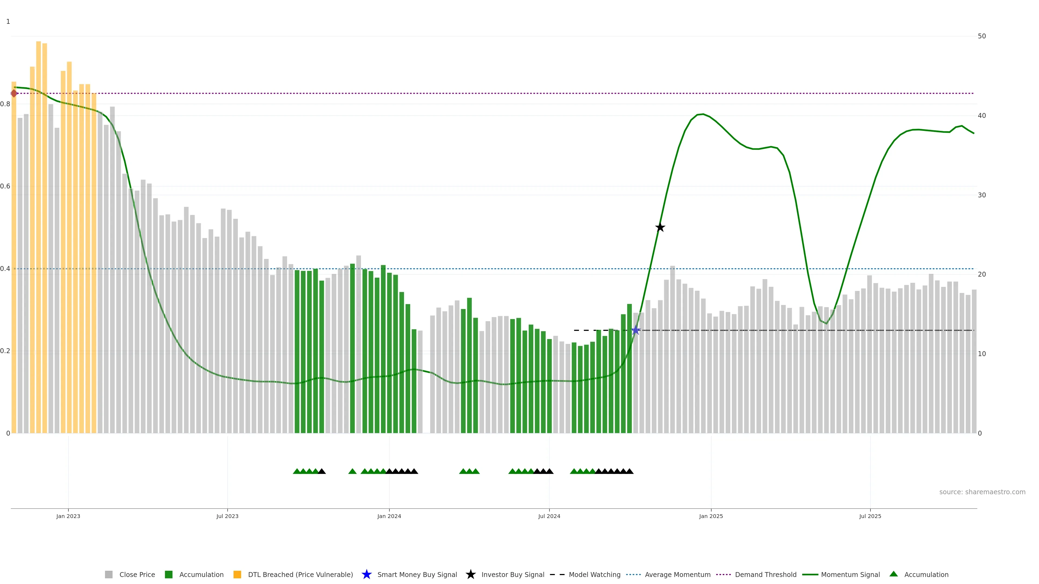
Task: Click the blue Smart Money Buy star on chart
Action: point(636,330)
